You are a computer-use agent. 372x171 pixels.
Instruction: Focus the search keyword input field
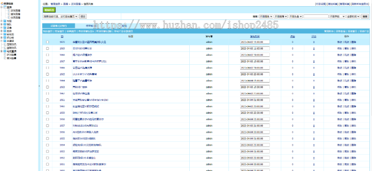(x=316, y=16)
